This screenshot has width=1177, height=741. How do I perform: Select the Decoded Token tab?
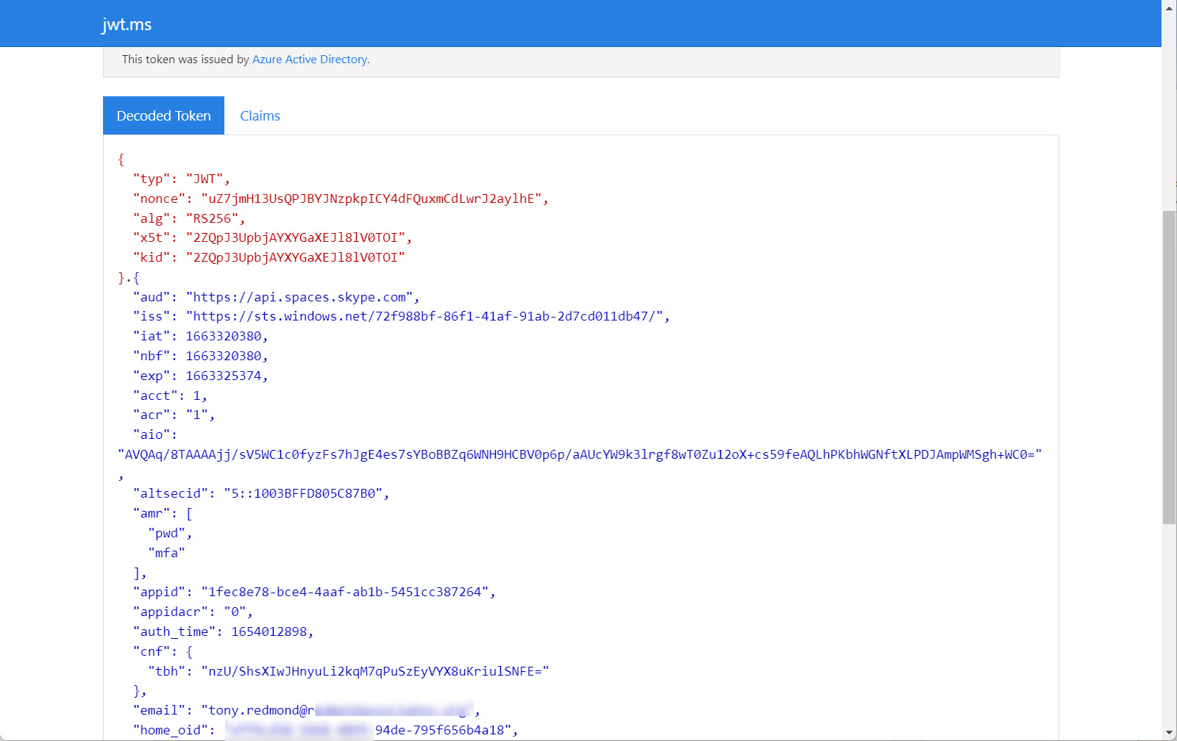pos(163,115)
